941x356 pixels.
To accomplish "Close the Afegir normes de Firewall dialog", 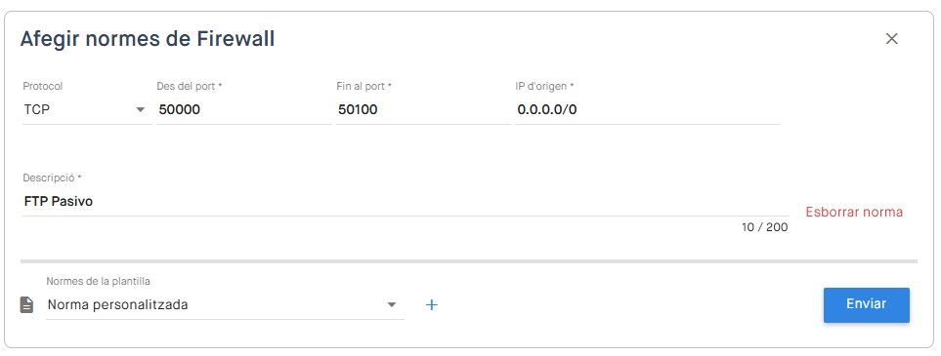I will tap(892, 39).
